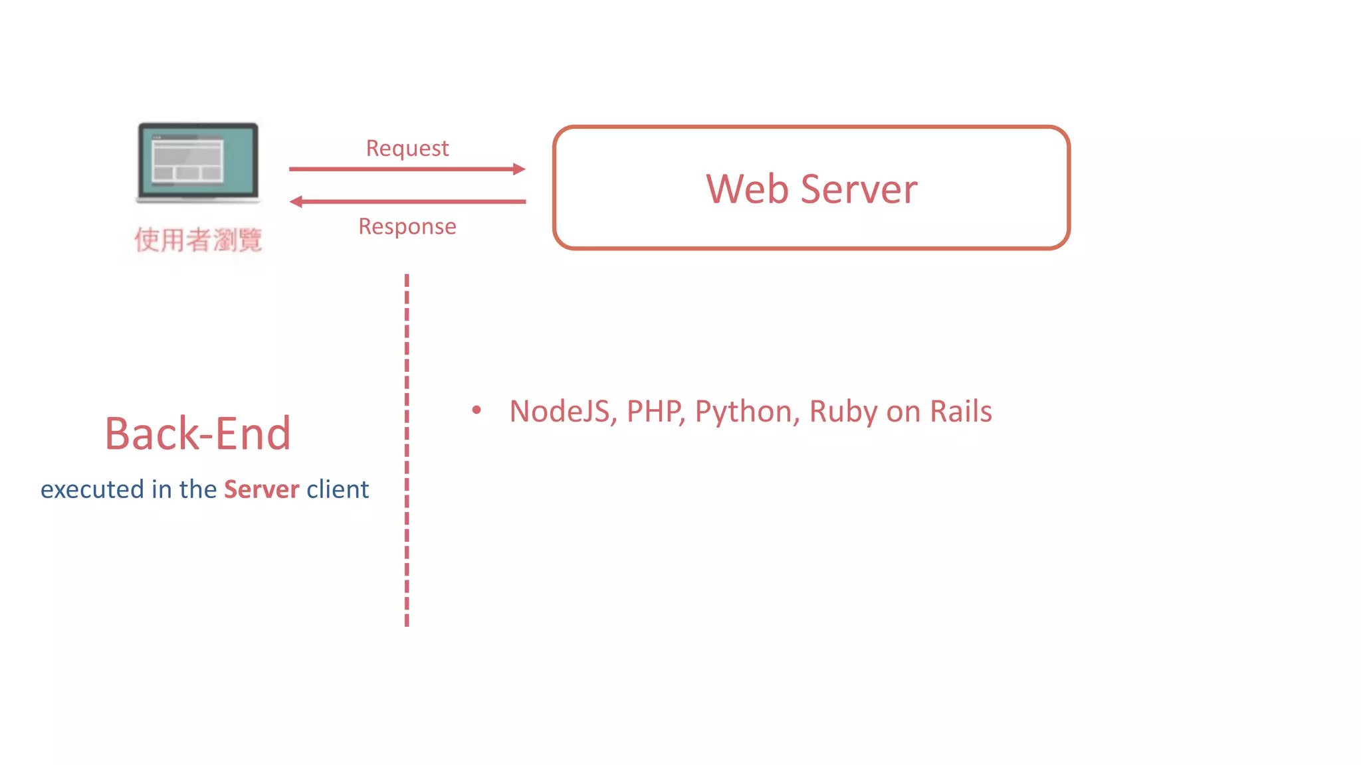Click the word 'client' in subtitle

338,489
